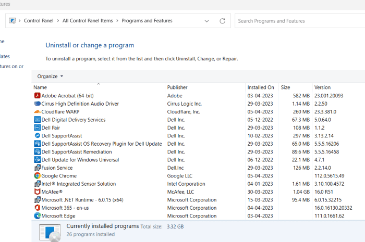Click the Dell Pair icon

click(37, 128)
